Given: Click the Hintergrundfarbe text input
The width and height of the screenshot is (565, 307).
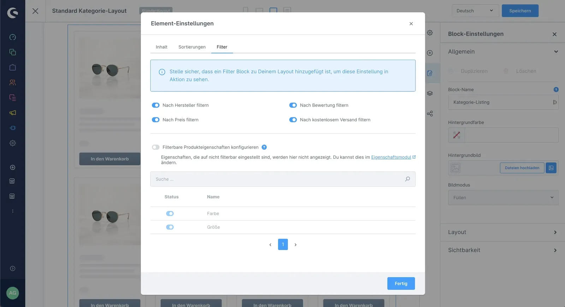Looking at the screenshot, I should point(511,135).
